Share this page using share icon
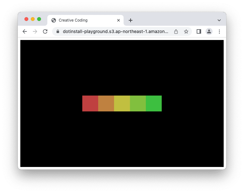 pyautogui.click(x=176, y=31)
